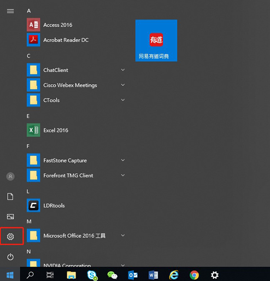
Task: Click the Cisco Webex Meetings folder icon
Action: point(33,85)
